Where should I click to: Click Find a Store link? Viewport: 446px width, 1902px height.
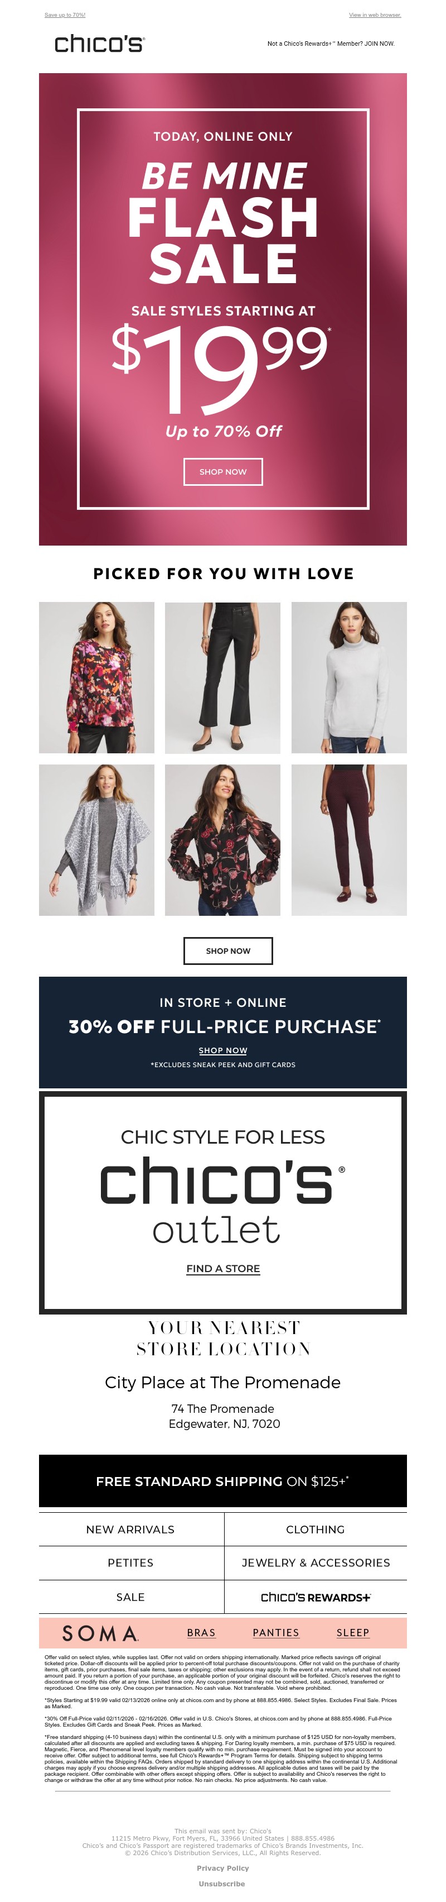[222, 1269]
